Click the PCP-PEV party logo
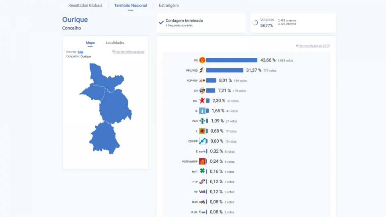Screen dimensions: 386x217 click(202, 80)
